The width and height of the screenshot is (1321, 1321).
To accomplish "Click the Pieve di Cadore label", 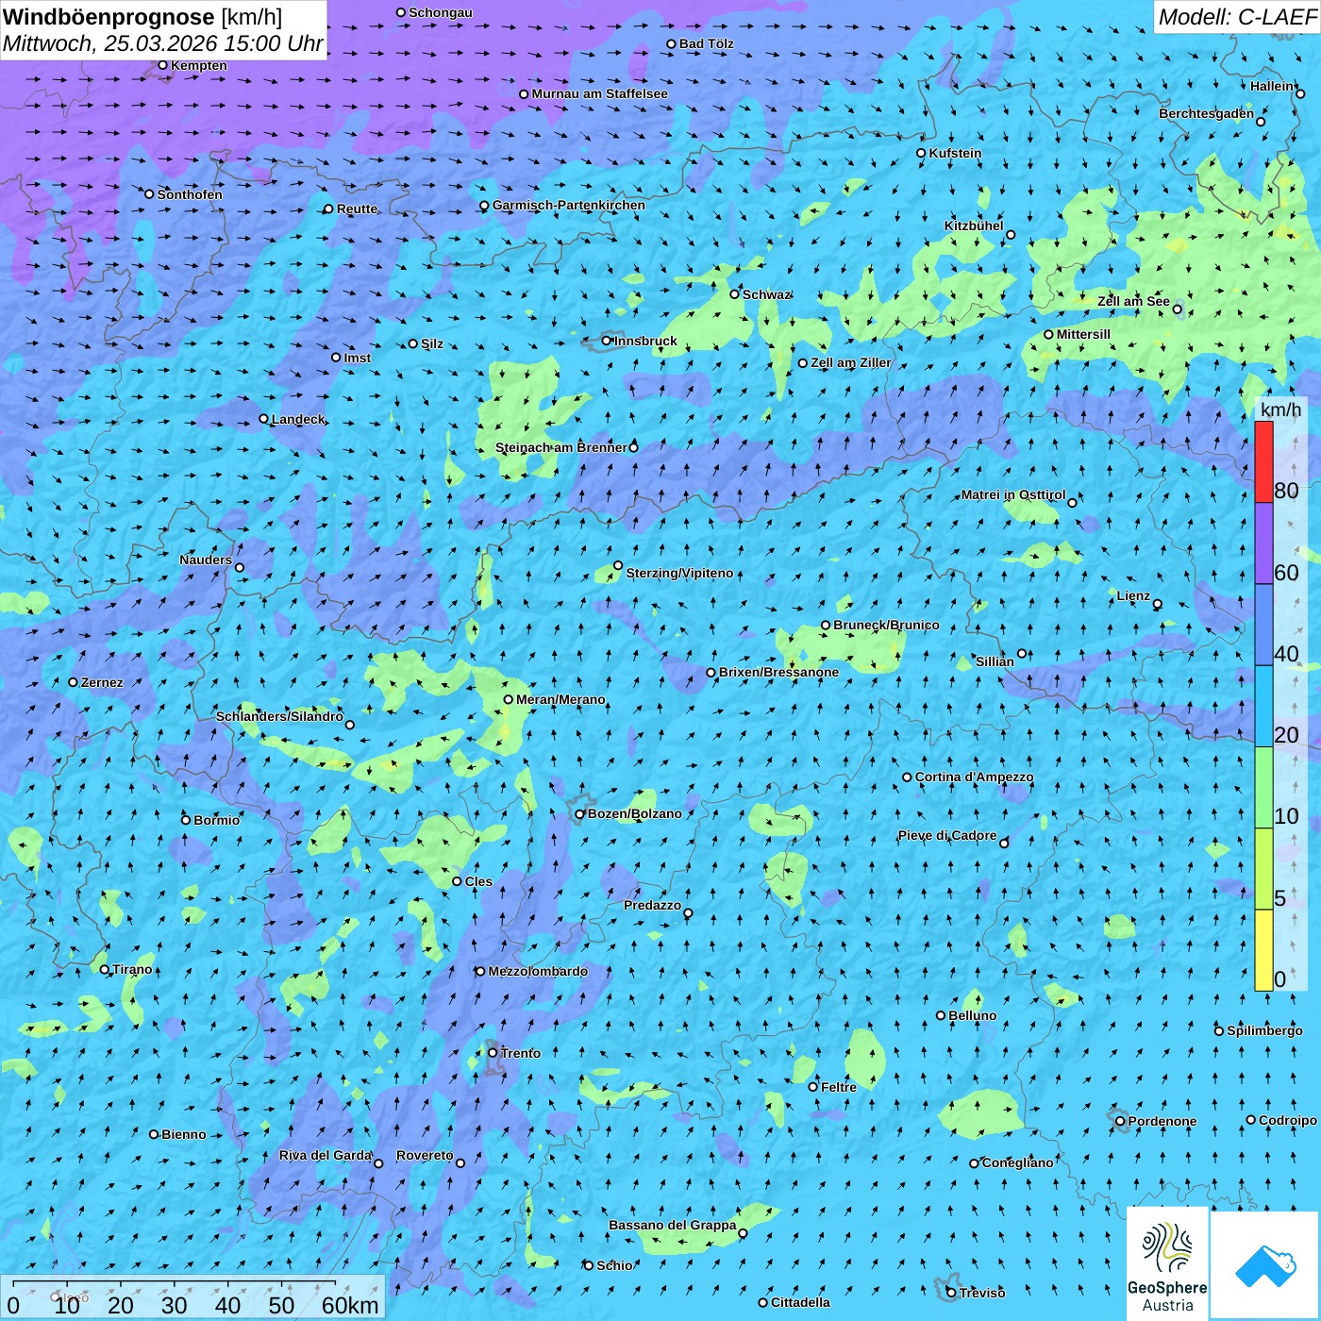I will (x=947, y=835).
